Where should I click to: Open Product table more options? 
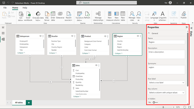coord(108,36)
